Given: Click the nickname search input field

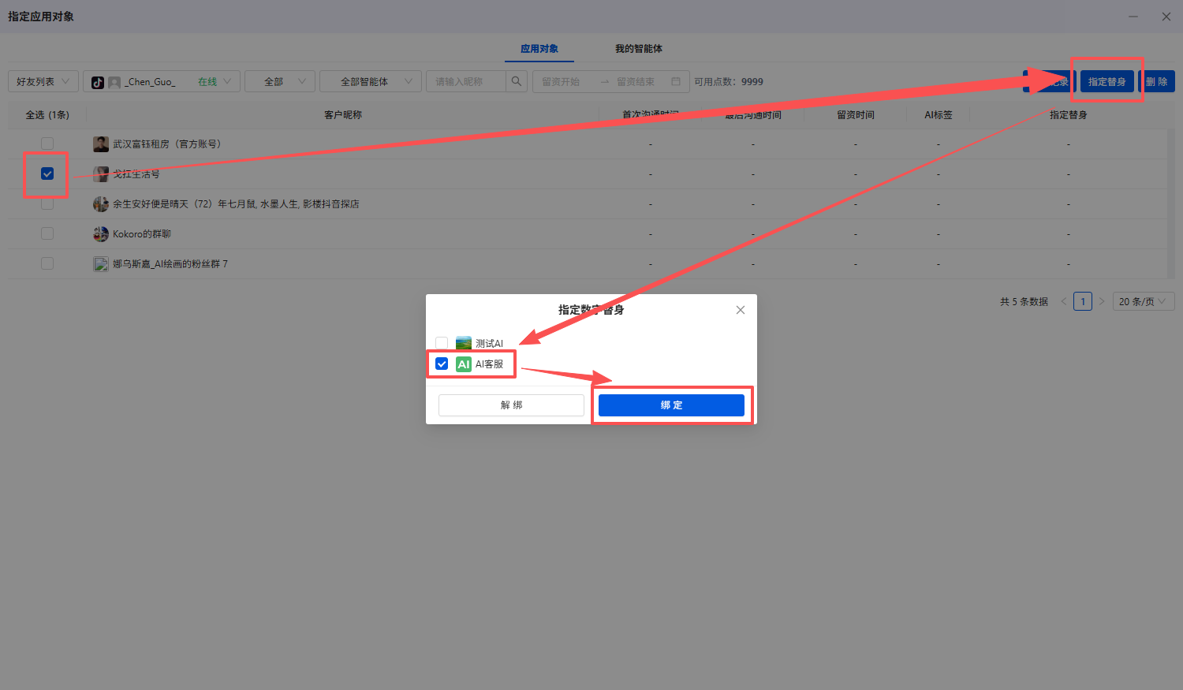Looking at the screenshot, I should point(466,81).
